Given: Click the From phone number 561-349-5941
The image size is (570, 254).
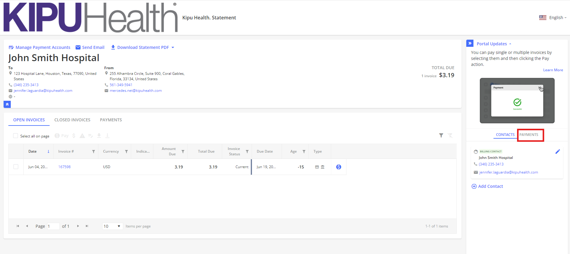Looking at the screenshot, I should click(x=121, y=85).
